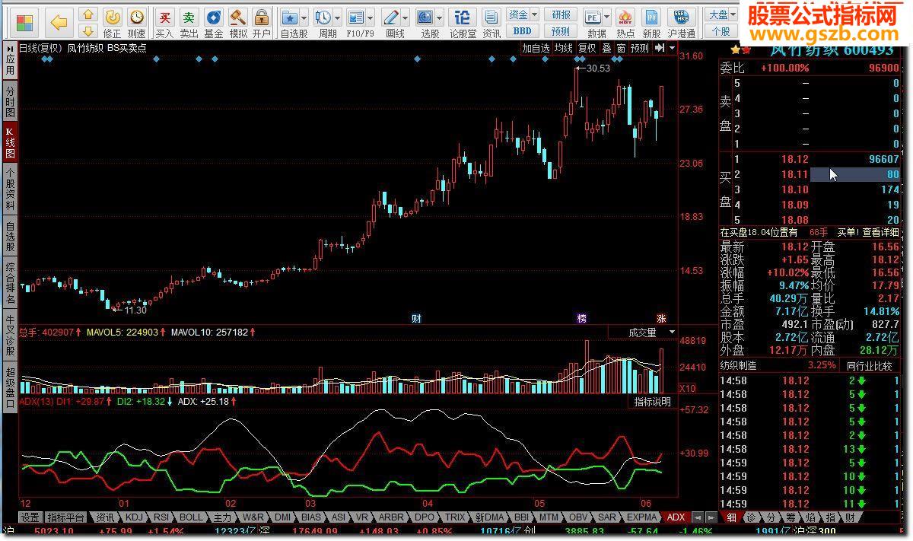Image resolution: width=913 pixels, height=541 pixels.
Task: Switch to the EXPMA indicator tab
Action: click(643, 517)
